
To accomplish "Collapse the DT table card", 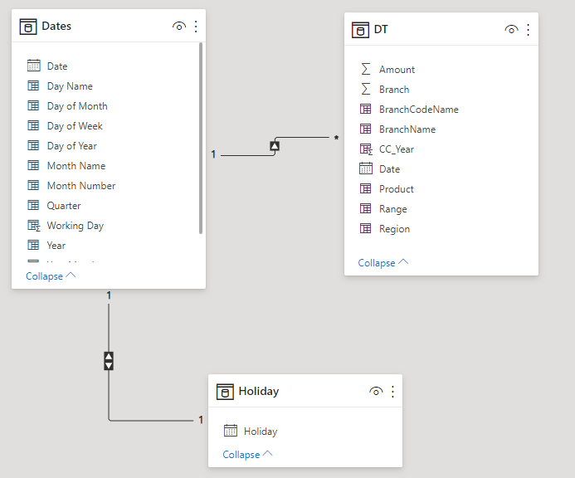I will click(x=383, y=263).
